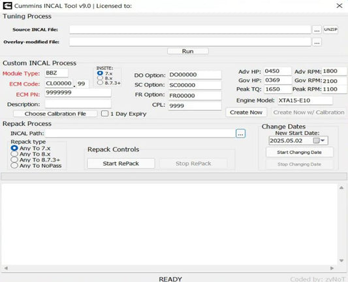
Task: Click the progress bar above the log
Action: [x=174, y=177]
